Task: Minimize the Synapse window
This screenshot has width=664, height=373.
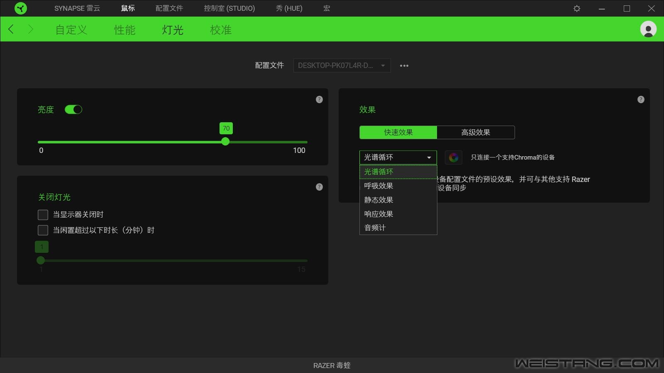Action: pos(602,8)
